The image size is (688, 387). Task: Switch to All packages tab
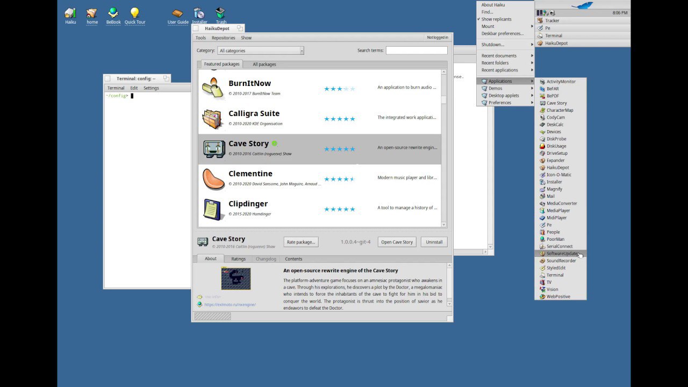click(x=264, y=64)
